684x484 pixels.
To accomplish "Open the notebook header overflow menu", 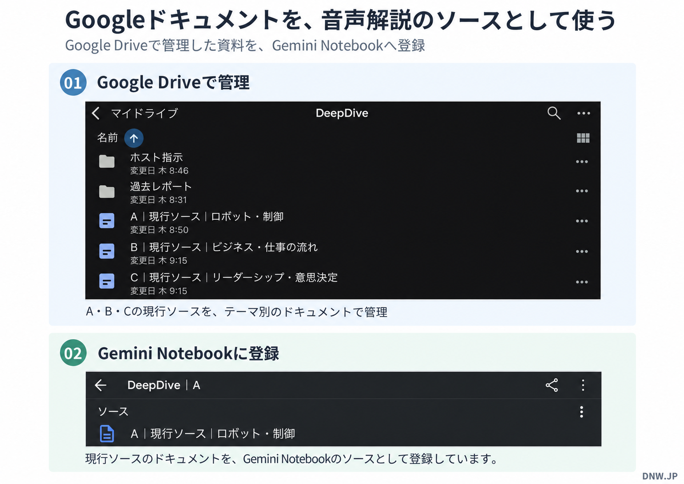I will pyautogui.click(x=583, y=385).
